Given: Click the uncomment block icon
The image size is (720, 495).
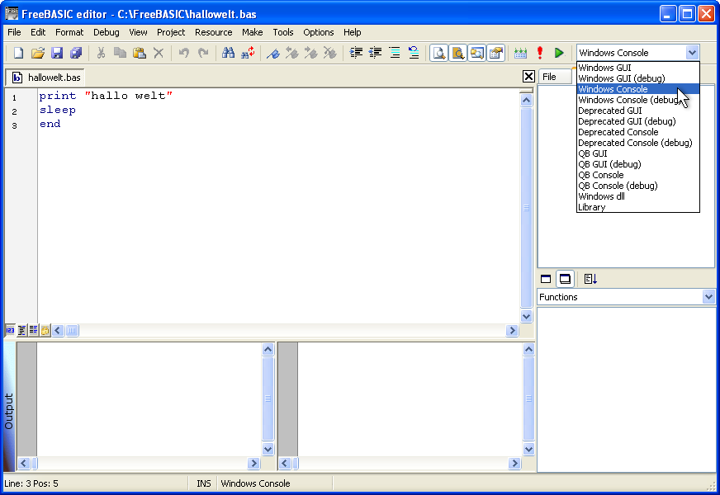Looking at the screenshot, I should [414, 53].
